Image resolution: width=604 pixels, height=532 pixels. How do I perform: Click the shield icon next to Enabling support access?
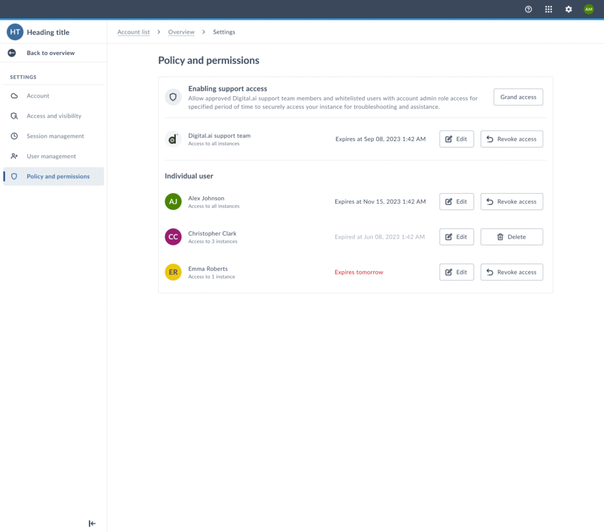[173, 97]
